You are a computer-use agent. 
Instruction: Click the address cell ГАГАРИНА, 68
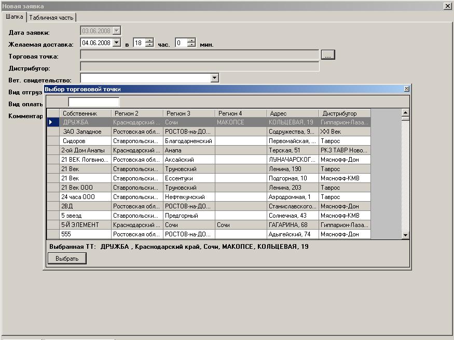293,225
